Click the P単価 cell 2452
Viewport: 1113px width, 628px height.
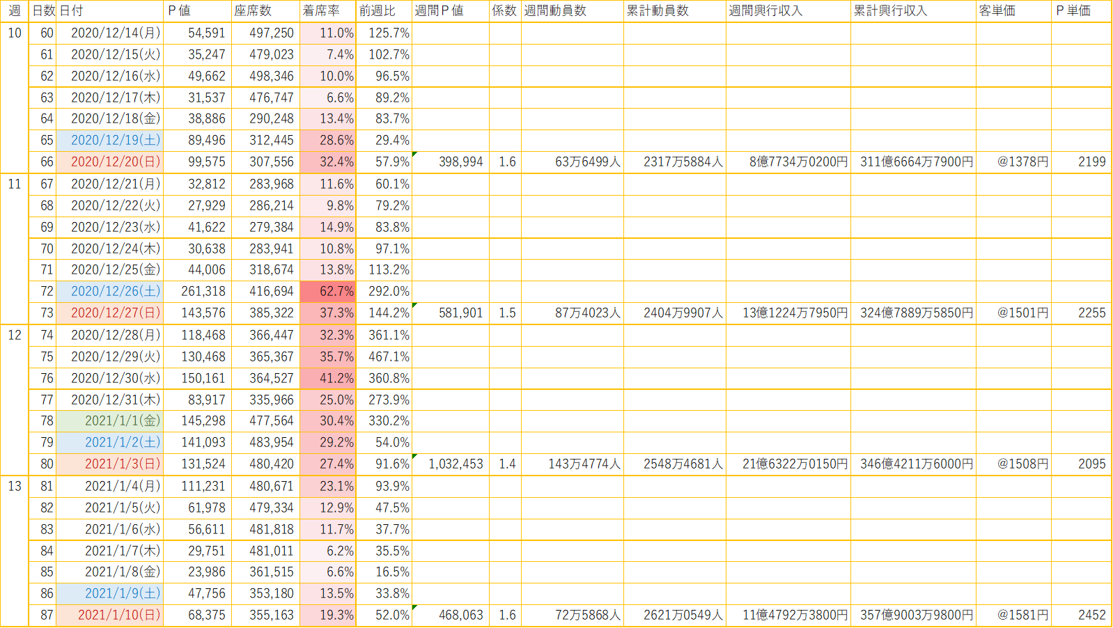pos(1082,615)
